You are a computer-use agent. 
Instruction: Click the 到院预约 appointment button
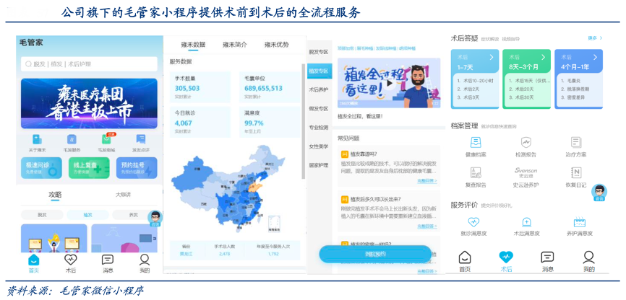(375, 254)
